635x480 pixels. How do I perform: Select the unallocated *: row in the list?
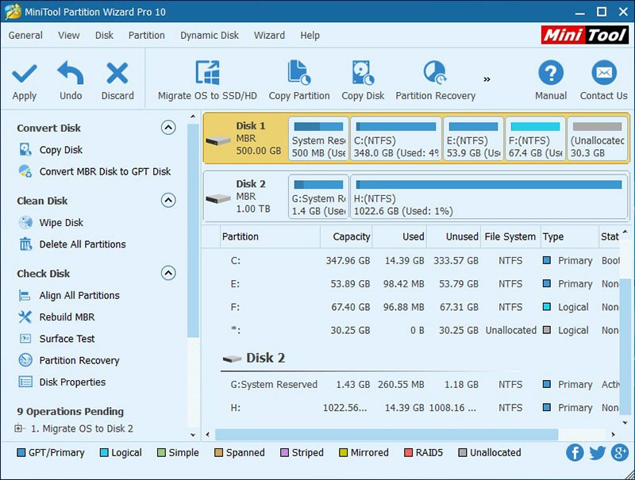(x=410, y=330)
